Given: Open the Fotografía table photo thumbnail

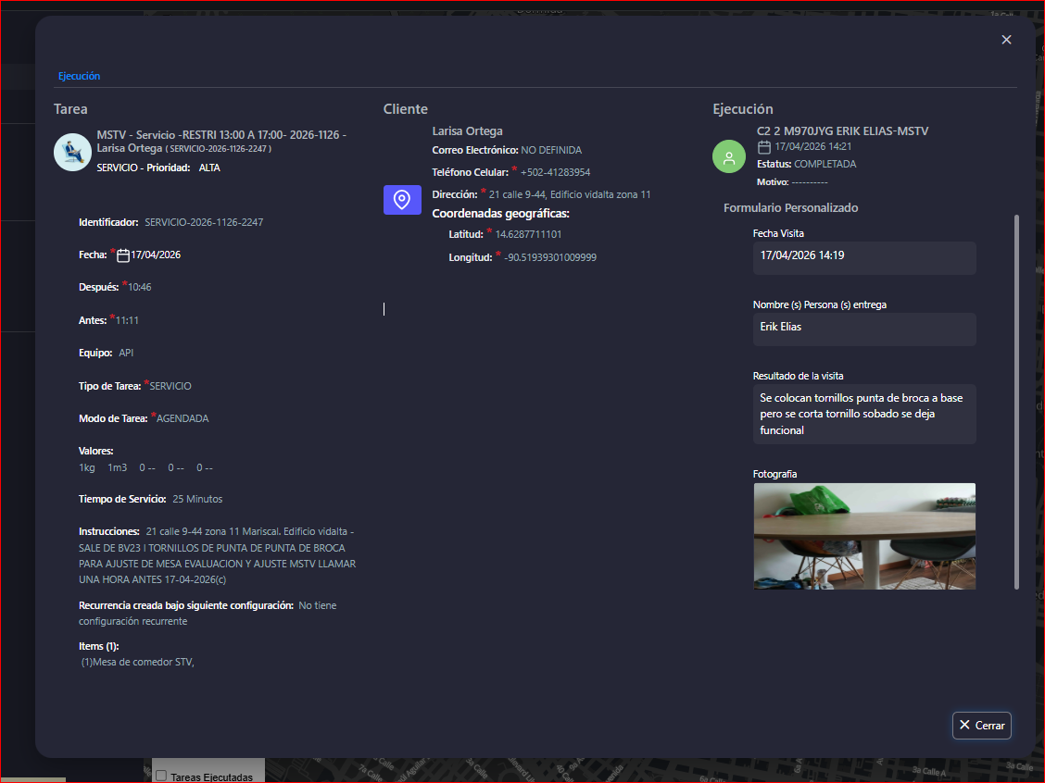Looking at the screenshot, I should click(x=863, y=536).
